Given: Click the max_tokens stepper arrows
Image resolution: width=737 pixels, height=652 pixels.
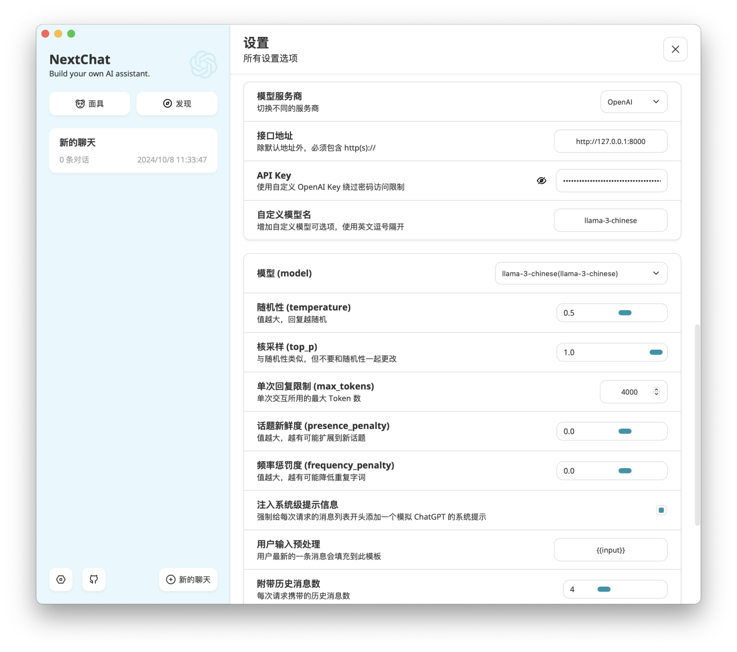Looking at the screenshot, I should 656,392.
